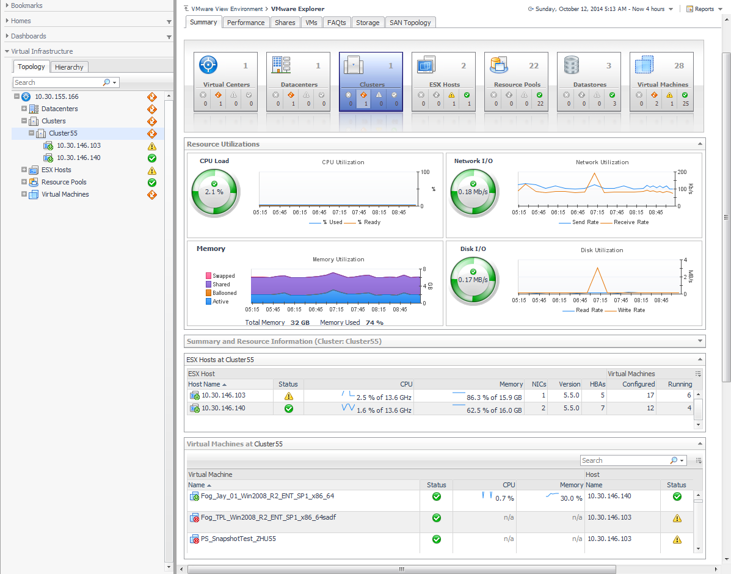The image size is (731, 574).
Task: Click the Virtual Centers tile icon
Action: (x=209, y=65)
